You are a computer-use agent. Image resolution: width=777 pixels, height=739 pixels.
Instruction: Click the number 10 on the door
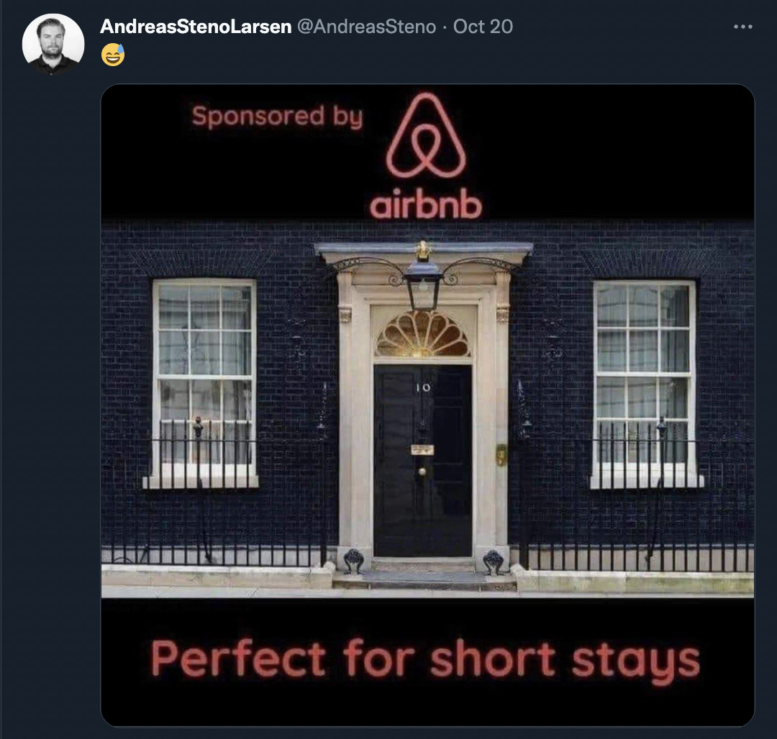(423, 387)
